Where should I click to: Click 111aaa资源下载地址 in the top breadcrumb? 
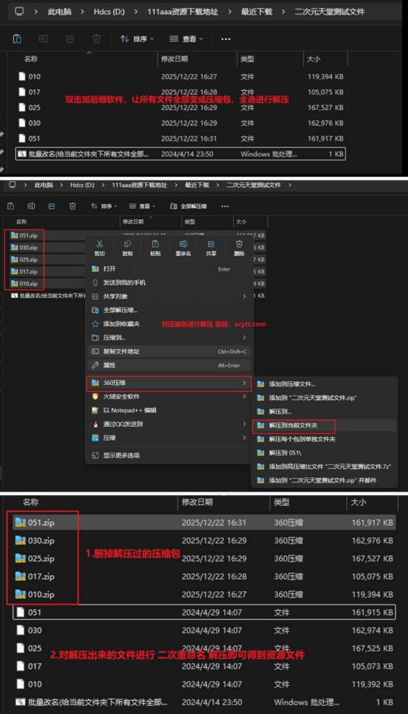[x=183, y=11]
